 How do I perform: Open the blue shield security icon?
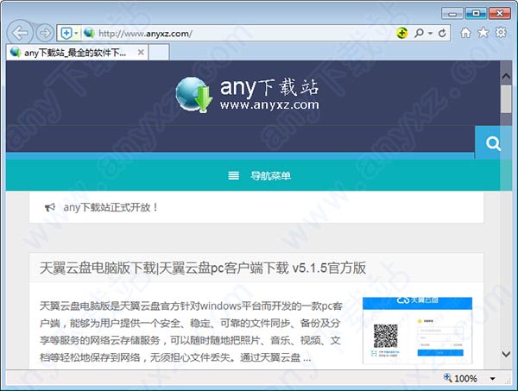pos(66,33)
